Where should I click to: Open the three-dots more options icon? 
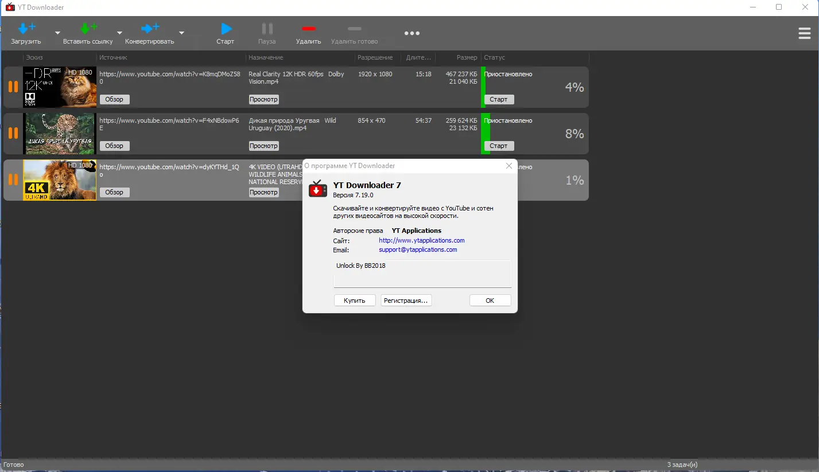412,33
